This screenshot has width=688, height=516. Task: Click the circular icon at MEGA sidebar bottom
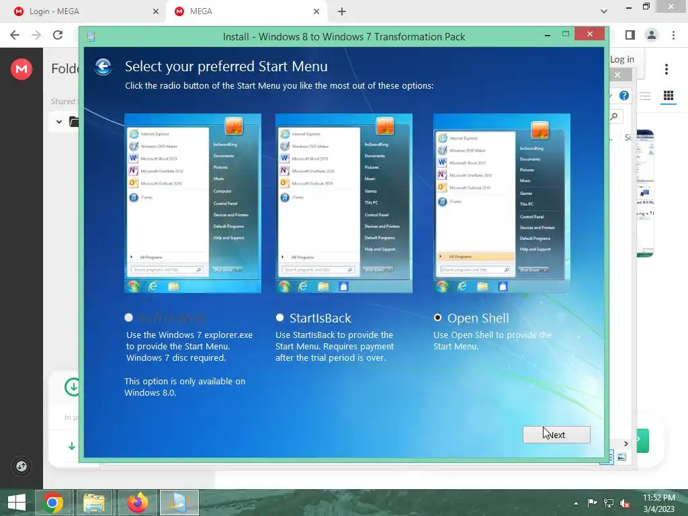click(x=21, y=466)
